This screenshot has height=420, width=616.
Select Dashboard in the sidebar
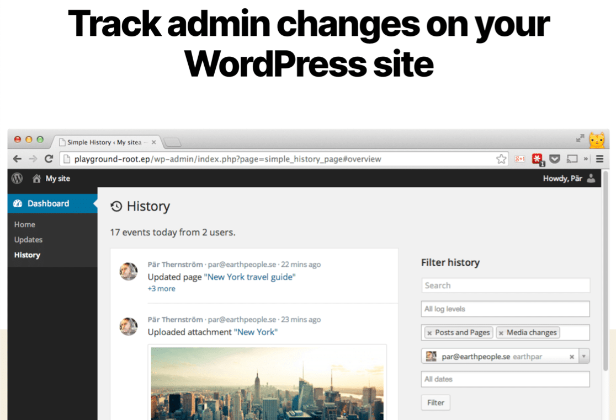[x=52, y=203]
